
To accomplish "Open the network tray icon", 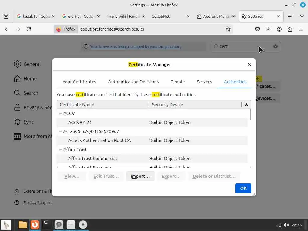I will [279, 225].
